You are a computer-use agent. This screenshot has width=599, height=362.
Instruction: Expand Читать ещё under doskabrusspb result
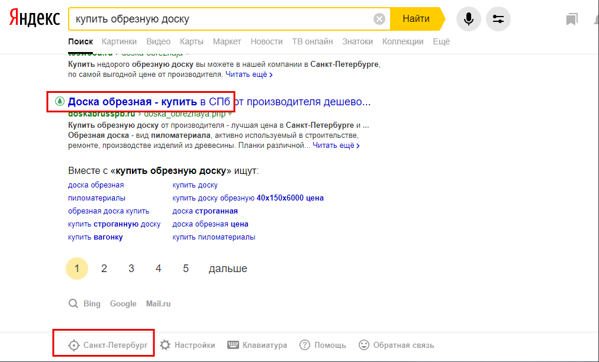point(336,146)
